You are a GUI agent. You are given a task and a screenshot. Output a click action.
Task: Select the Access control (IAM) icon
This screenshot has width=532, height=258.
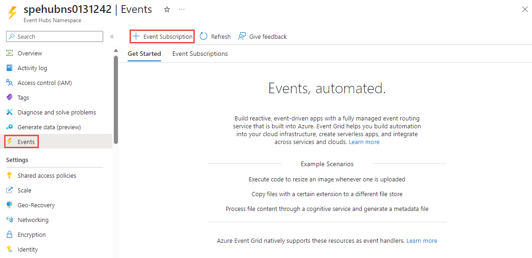pyautogui.click(x=9, y=83)
